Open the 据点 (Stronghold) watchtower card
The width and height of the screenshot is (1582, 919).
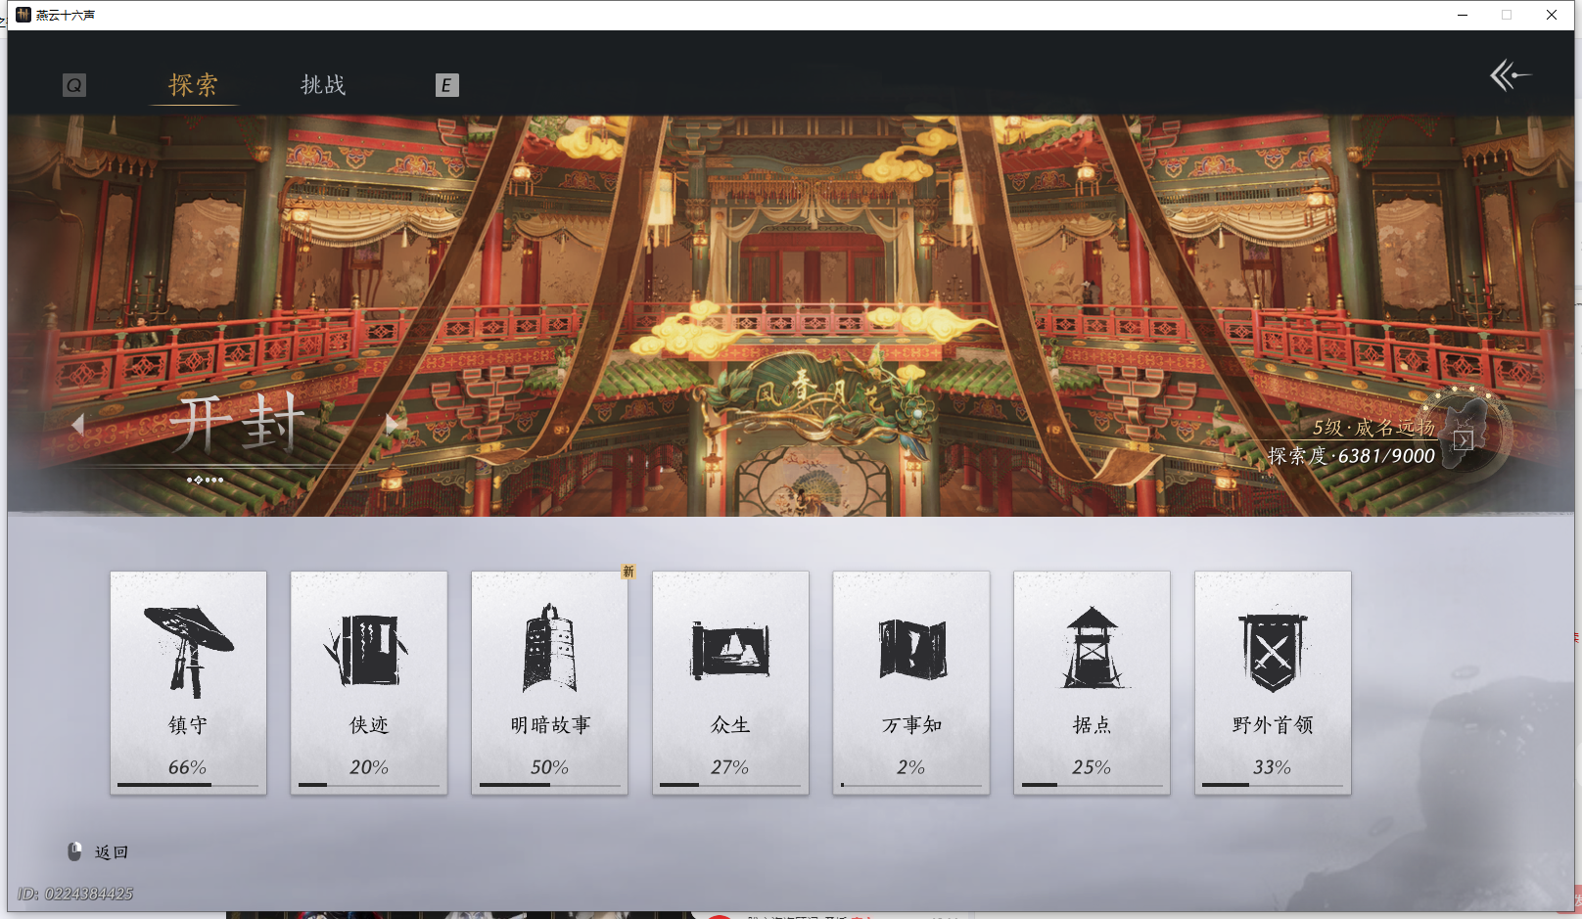tap(1092, 682)
